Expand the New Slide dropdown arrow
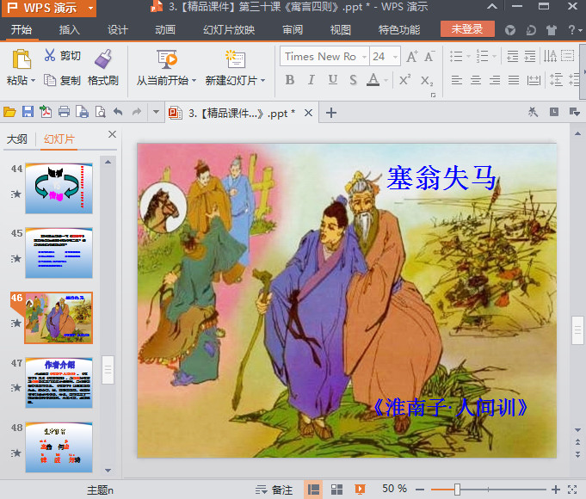This screenshot has height=499, width=586. click(262, 80)
